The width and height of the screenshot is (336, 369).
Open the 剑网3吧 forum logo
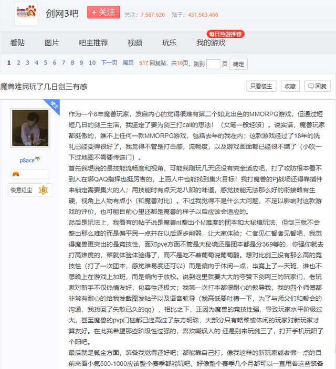[26, 13]
